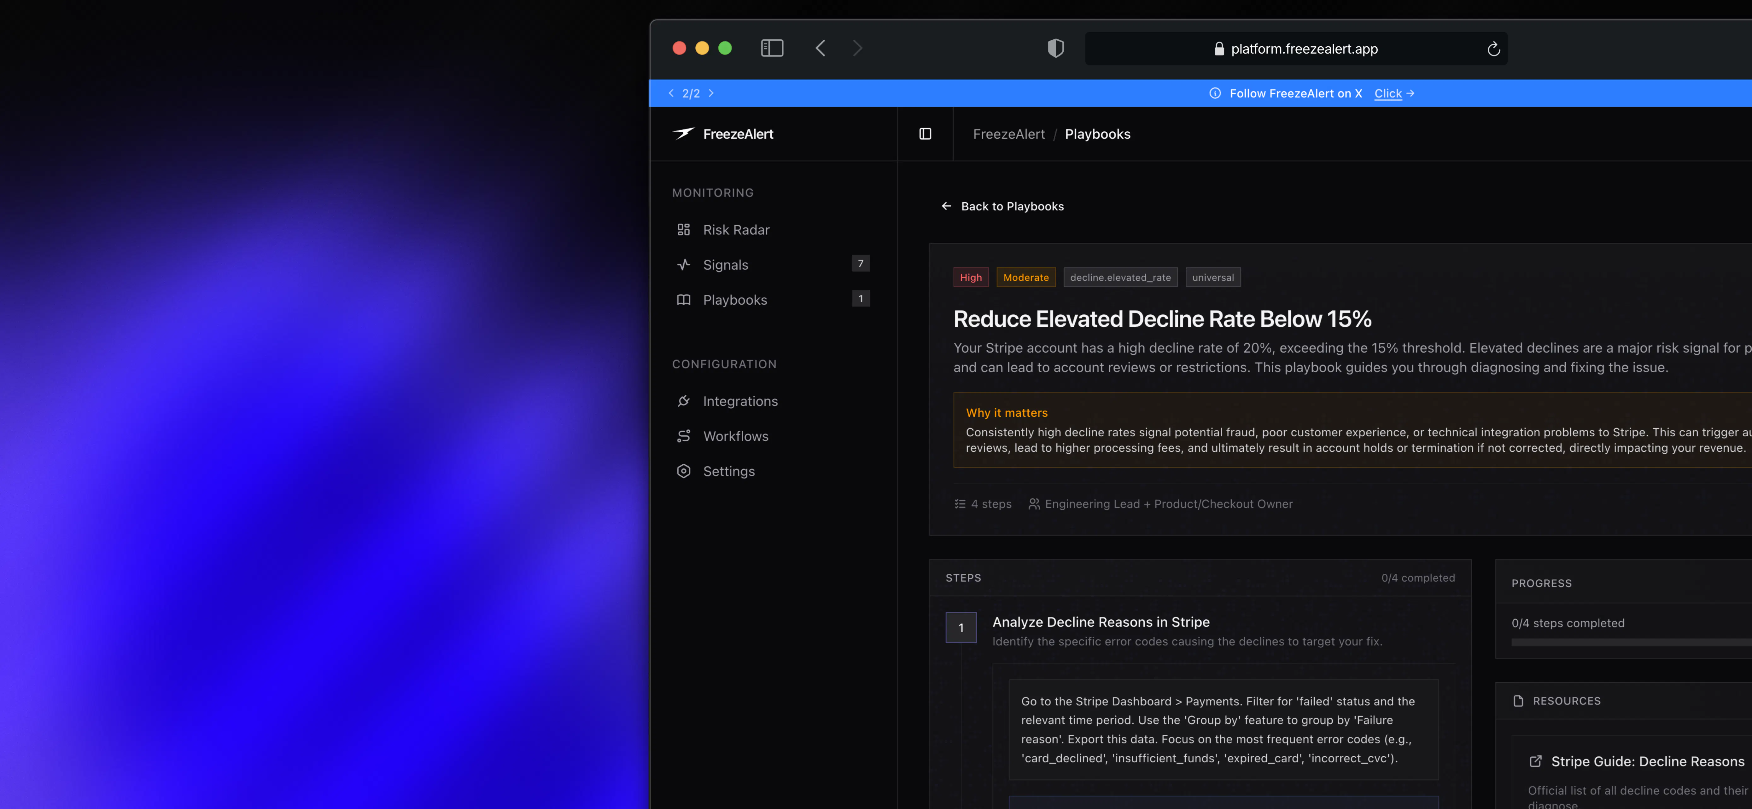Toggle the browser sidebar panel icon
1752x809 pixels.
[x=772, y=48]
